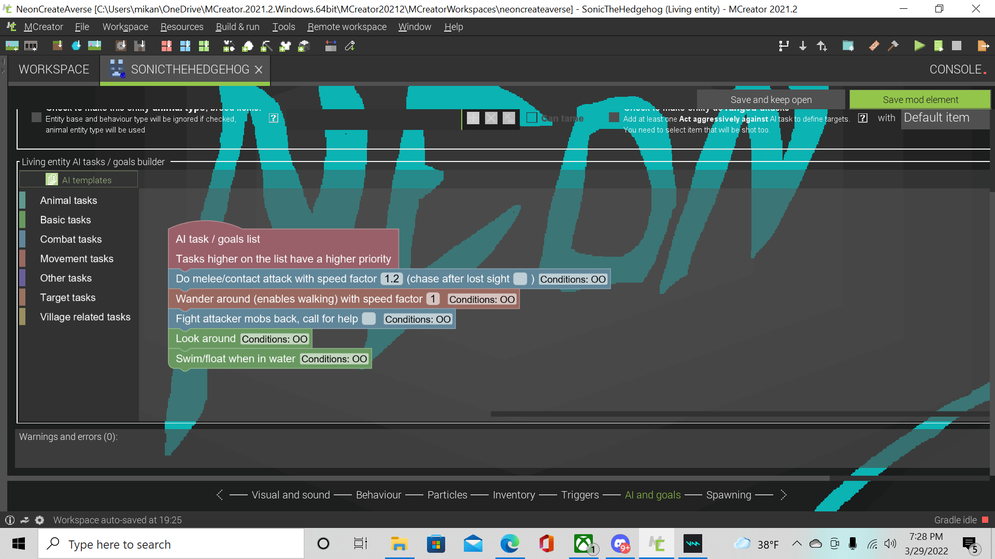
Task: Build the workspace using the hammer icon
Action: (x=893, y=46)
